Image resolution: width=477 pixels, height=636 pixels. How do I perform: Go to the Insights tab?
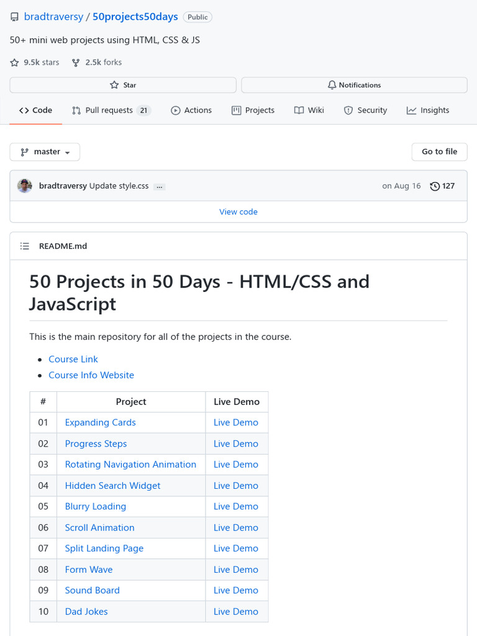coord(428,110)
